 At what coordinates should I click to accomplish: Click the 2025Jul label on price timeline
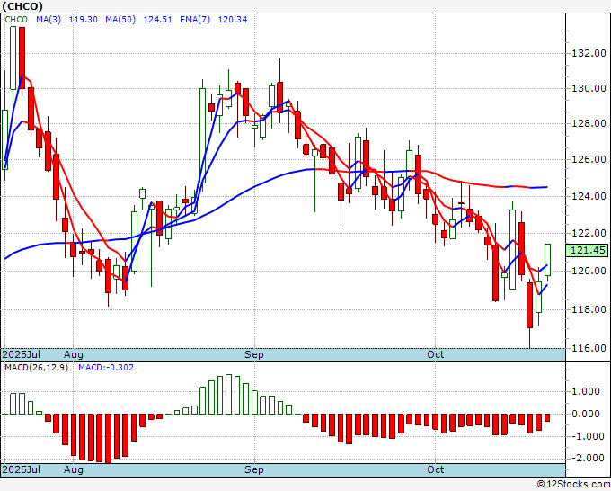[22, 354]
